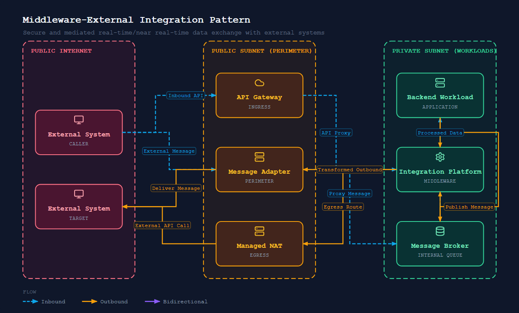Click the Processed Data edge label

pos(440,133)
